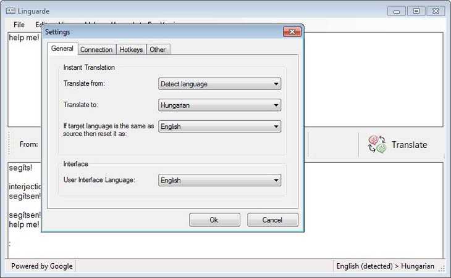451x278 pixels.
Task: Close the Settings dialog with red X
Action: pos(292,31)
